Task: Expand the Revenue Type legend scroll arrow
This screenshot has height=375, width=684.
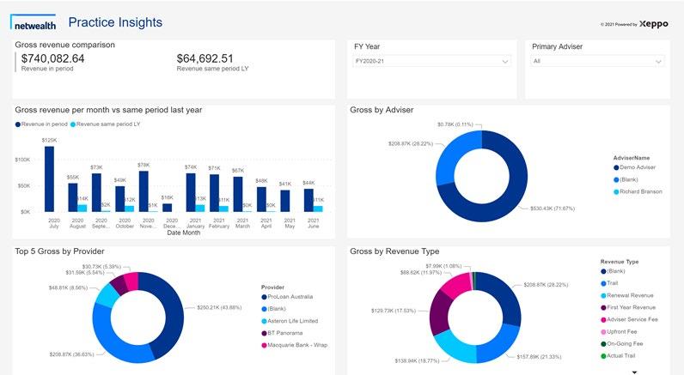Action: pos(635,372)
